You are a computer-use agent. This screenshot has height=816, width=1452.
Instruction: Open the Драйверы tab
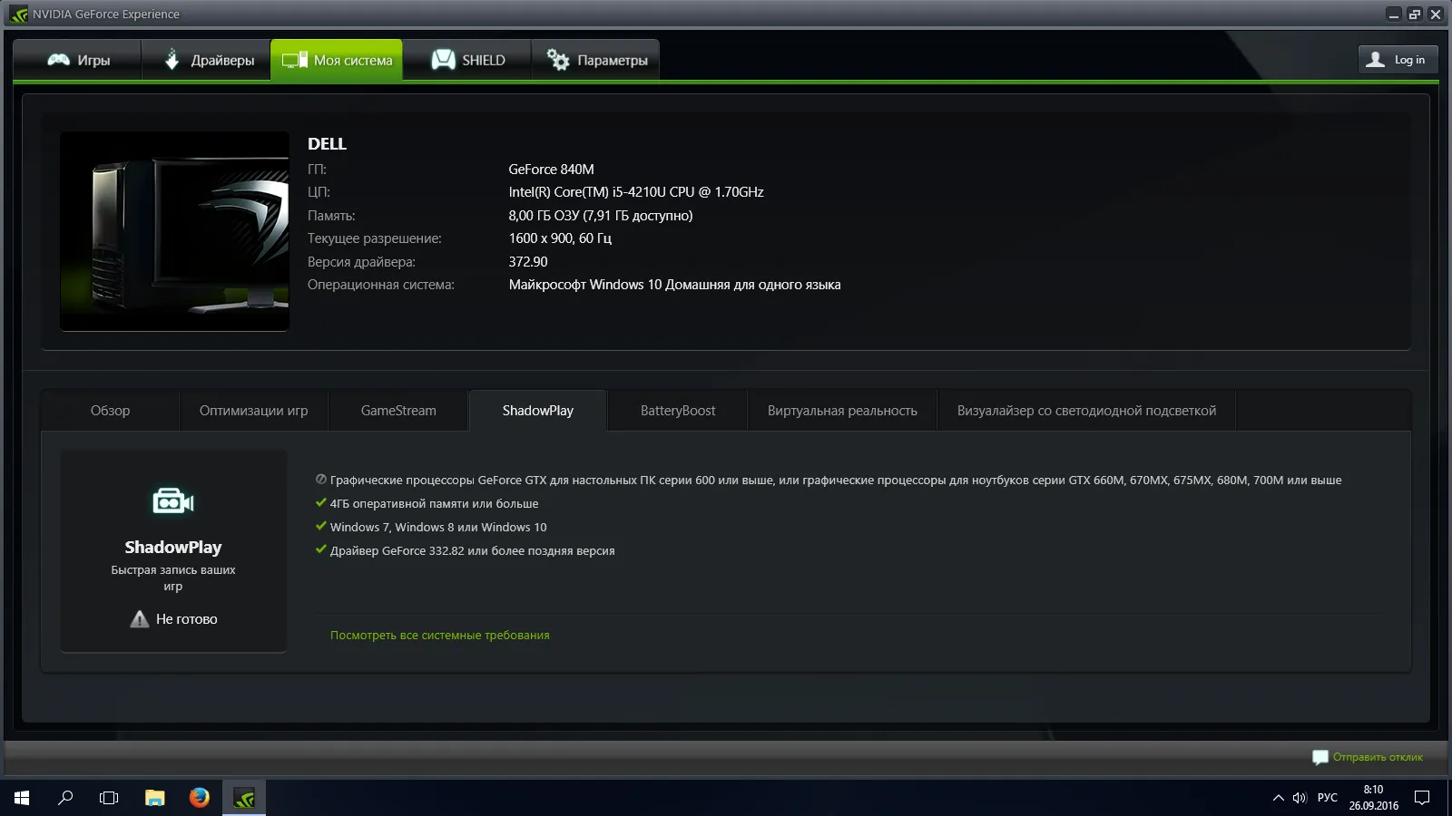(207, 60)
